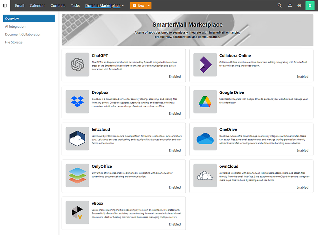Click the ownCloud logo icon
Screen dimensions: 318x235
point(205,175)
